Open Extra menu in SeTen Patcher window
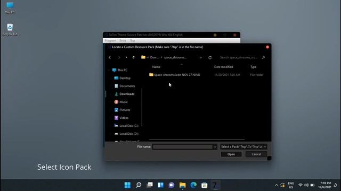 (123, 40)
